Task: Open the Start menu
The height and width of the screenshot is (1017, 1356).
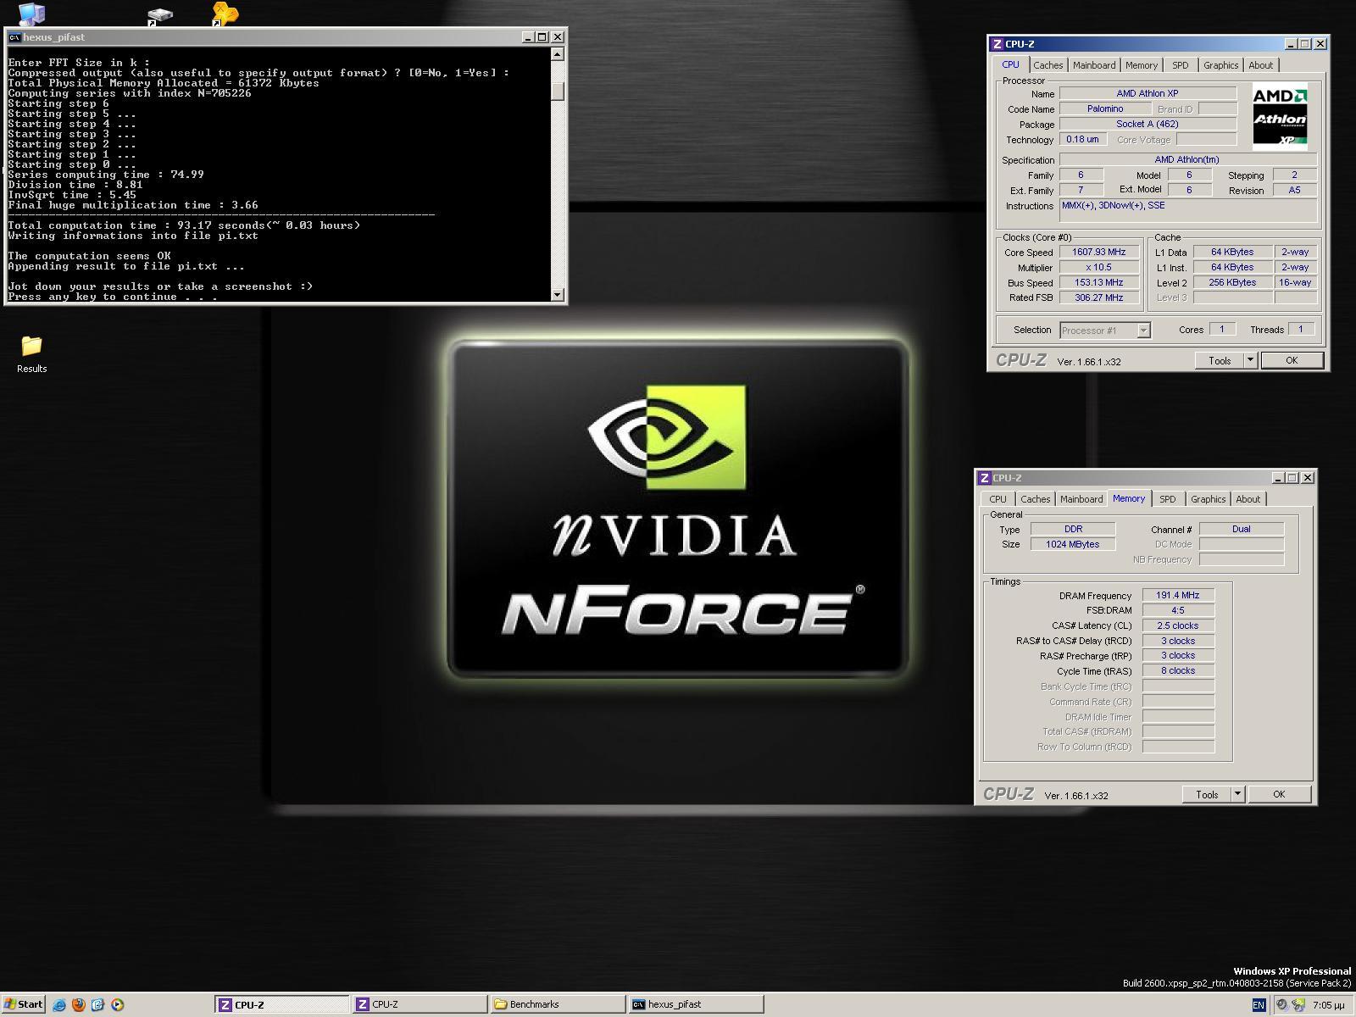Action: point(23,1004)
